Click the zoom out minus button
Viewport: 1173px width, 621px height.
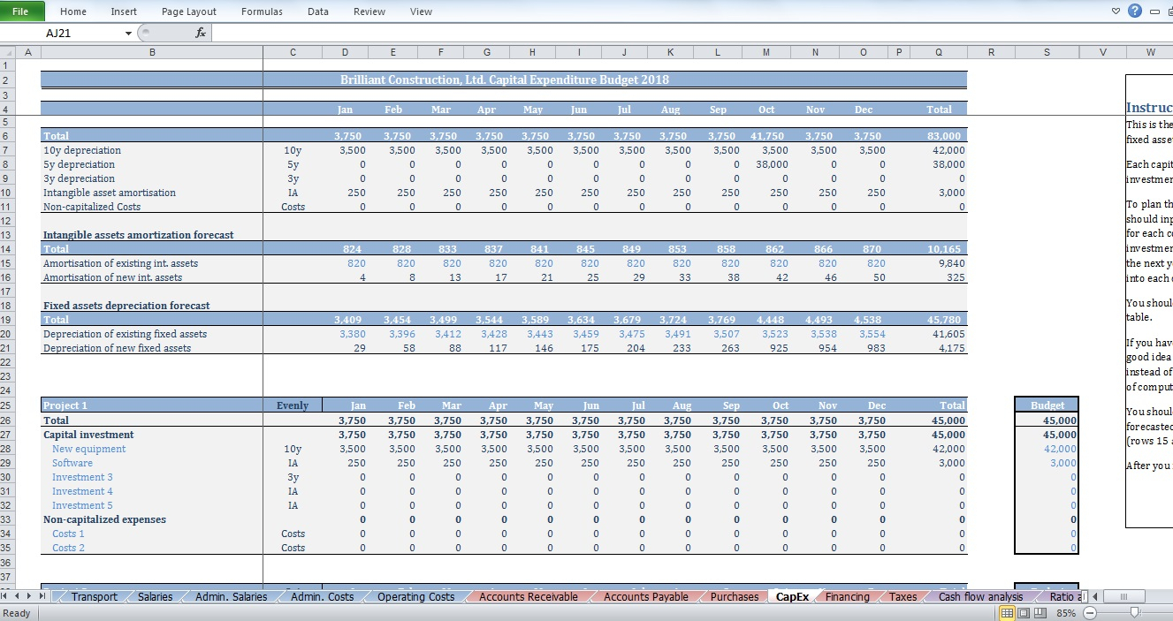coord(1088,613)
